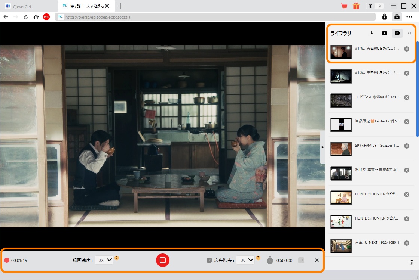Click the ライブラリ panel heading
The width and height of the screenshot is (419, 280).
tap(341, 33)
